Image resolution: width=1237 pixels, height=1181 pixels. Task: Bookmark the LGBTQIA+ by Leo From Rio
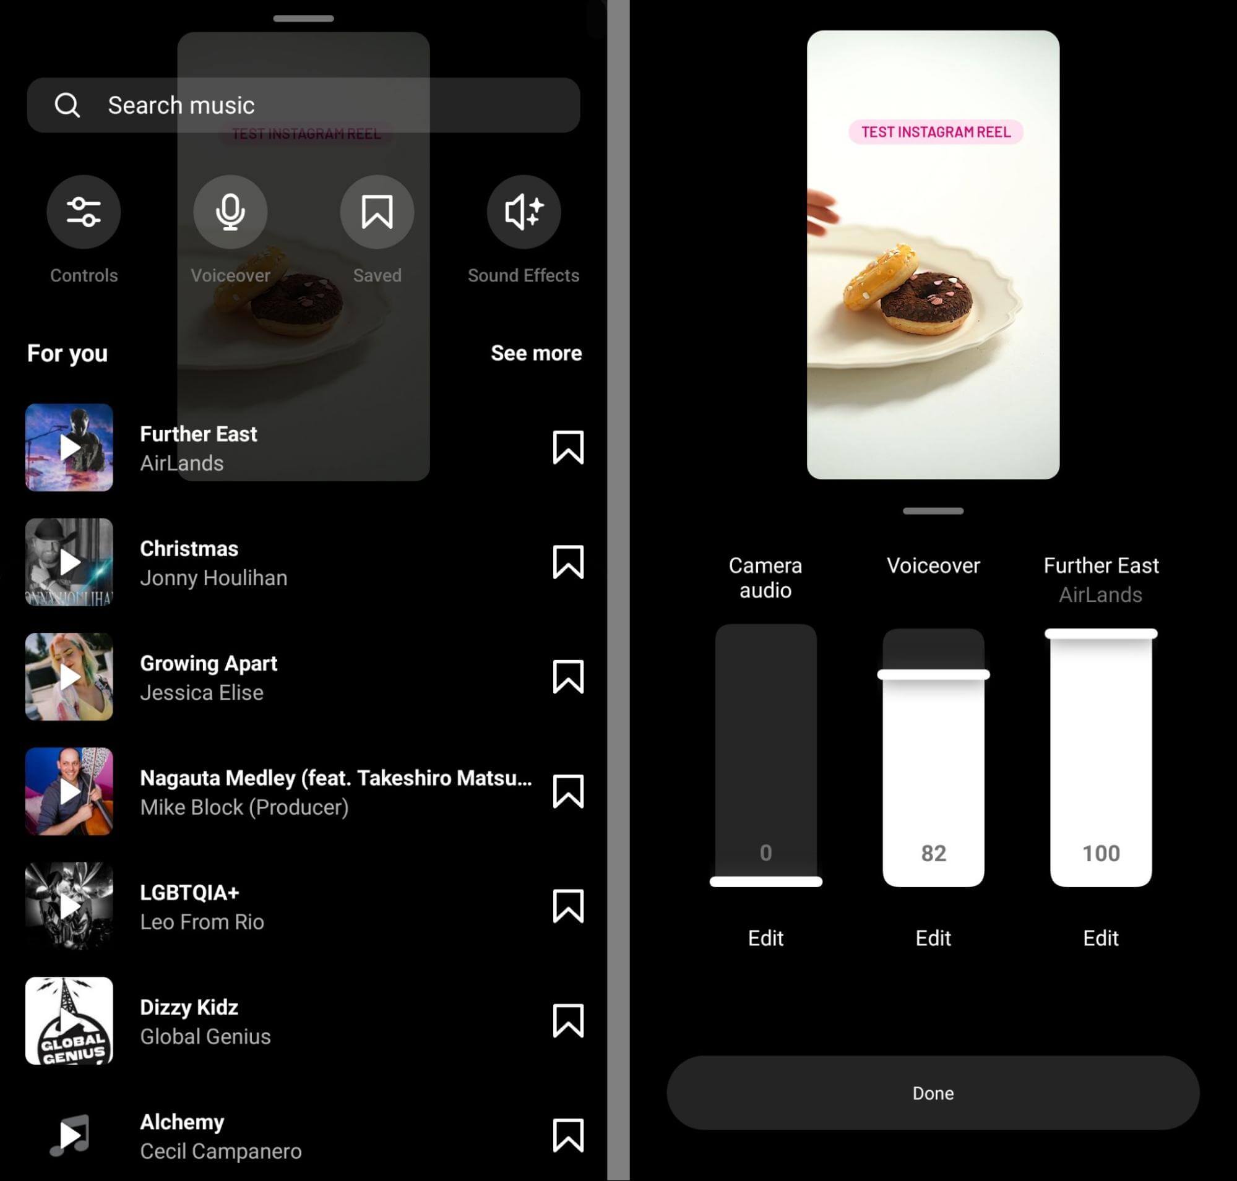tap(567, 906)
